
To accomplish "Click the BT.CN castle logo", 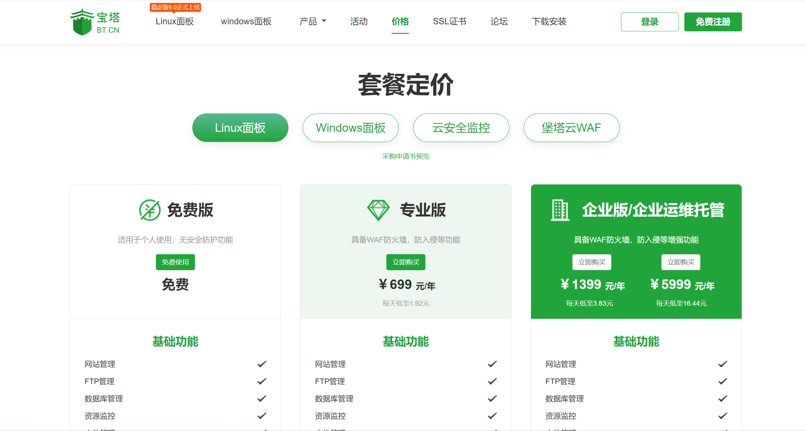I will [82, 22].
